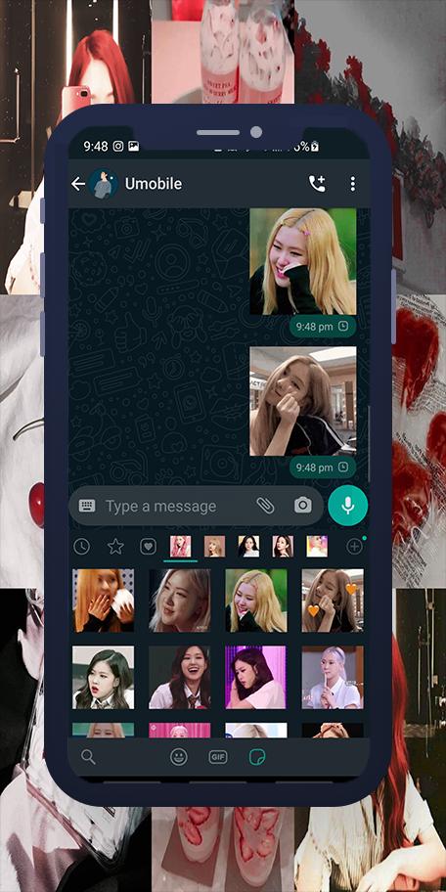Screen dimensions: 446x892
Task: Send the sticker with orange hearts
Action: click(x=333, y=601)
